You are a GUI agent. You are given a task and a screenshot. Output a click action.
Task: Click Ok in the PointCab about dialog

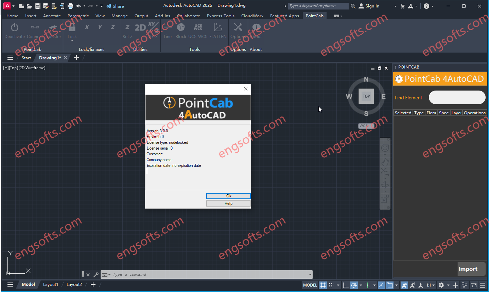[x=228, y=196]
